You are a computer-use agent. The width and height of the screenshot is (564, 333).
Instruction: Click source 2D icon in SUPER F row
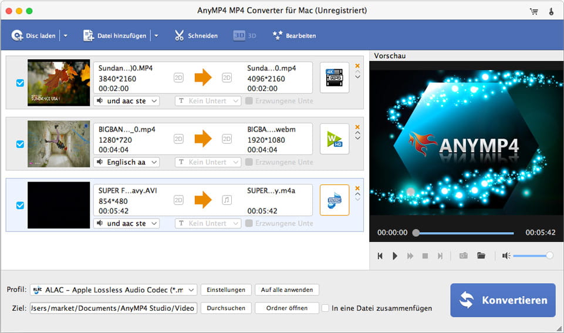178,200
